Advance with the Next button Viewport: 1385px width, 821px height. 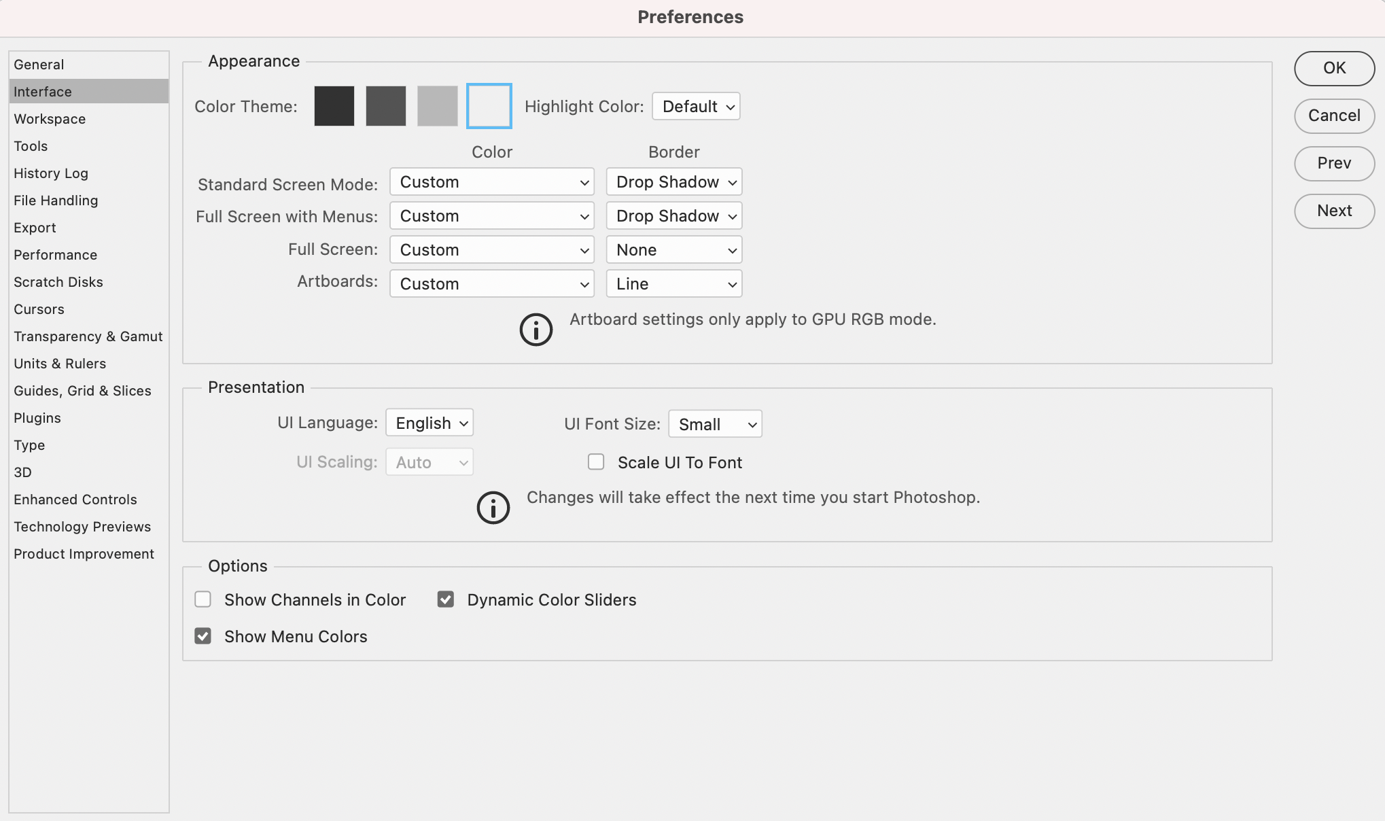[1333, 211]
